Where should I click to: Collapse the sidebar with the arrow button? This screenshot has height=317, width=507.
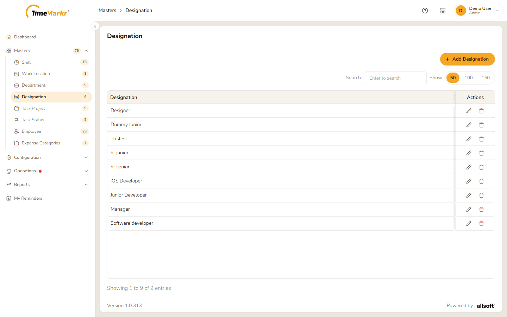click(95, 26)
